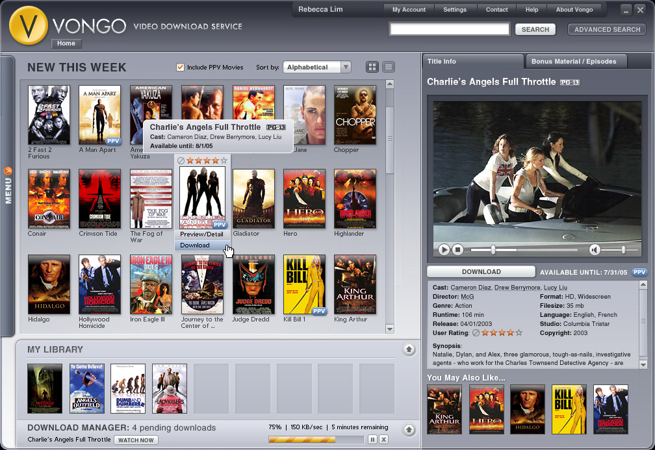The height and width of the screenshot is (450, 655).
Task: Click the Vongo logo icon
Action: pos(29,26)
